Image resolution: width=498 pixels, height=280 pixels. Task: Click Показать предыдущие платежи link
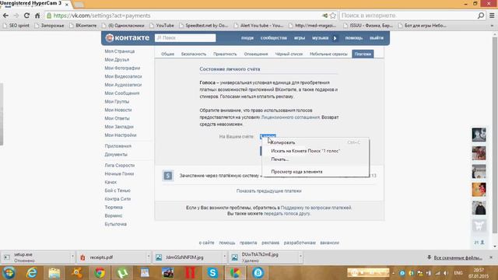point(268,191)
